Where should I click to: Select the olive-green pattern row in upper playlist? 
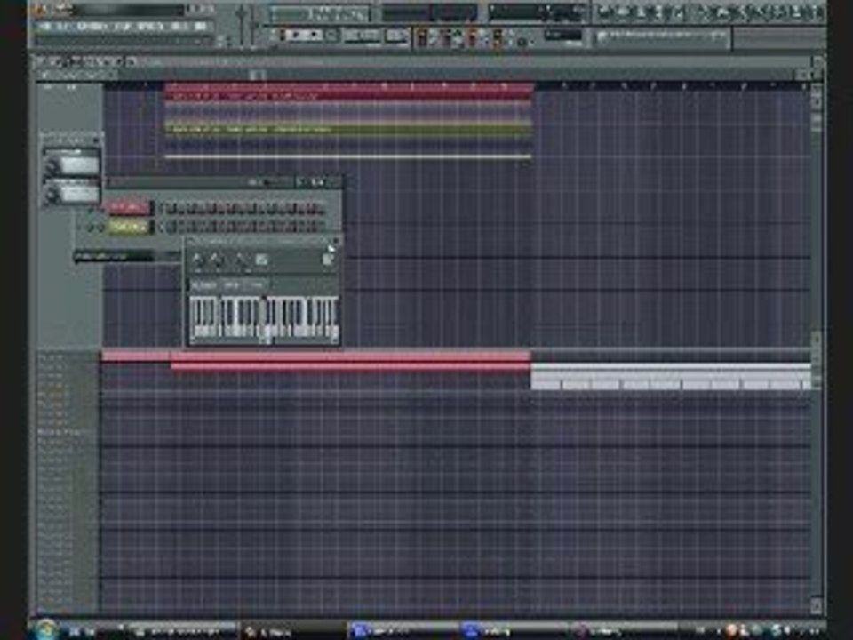[348, 130]
